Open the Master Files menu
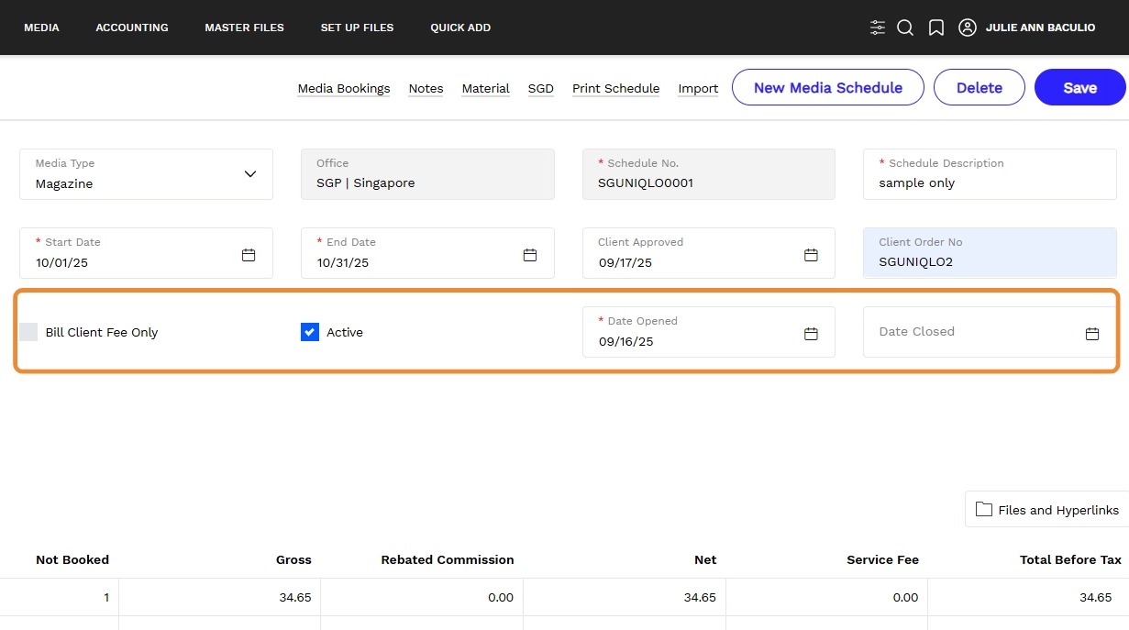Viewport: 1129px width, 630px height. (244, 28)
